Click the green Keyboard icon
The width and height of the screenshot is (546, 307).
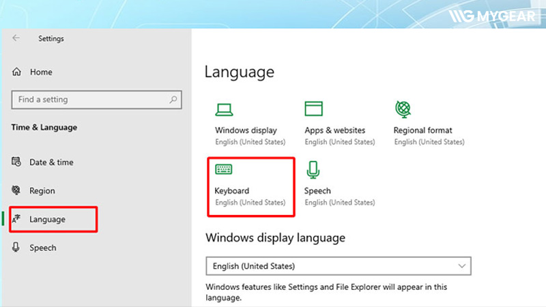pos(224,169)
